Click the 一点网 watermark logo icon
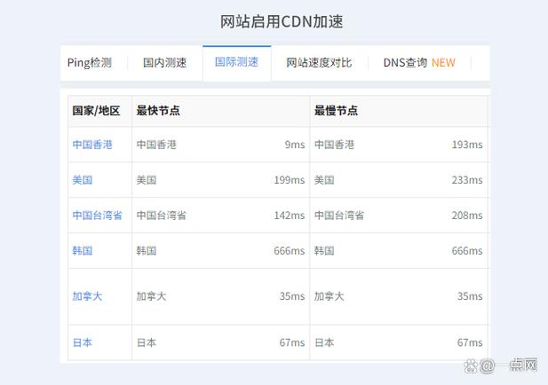Screen dimensions: 548x385 [471, 365]
